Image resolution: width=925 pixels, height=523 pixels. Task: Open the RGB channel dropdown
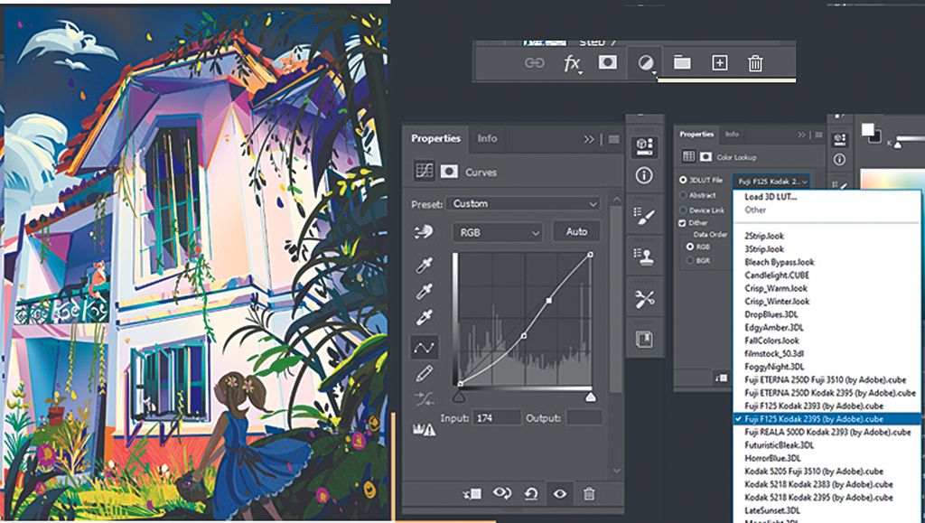(x=497, y=232)
